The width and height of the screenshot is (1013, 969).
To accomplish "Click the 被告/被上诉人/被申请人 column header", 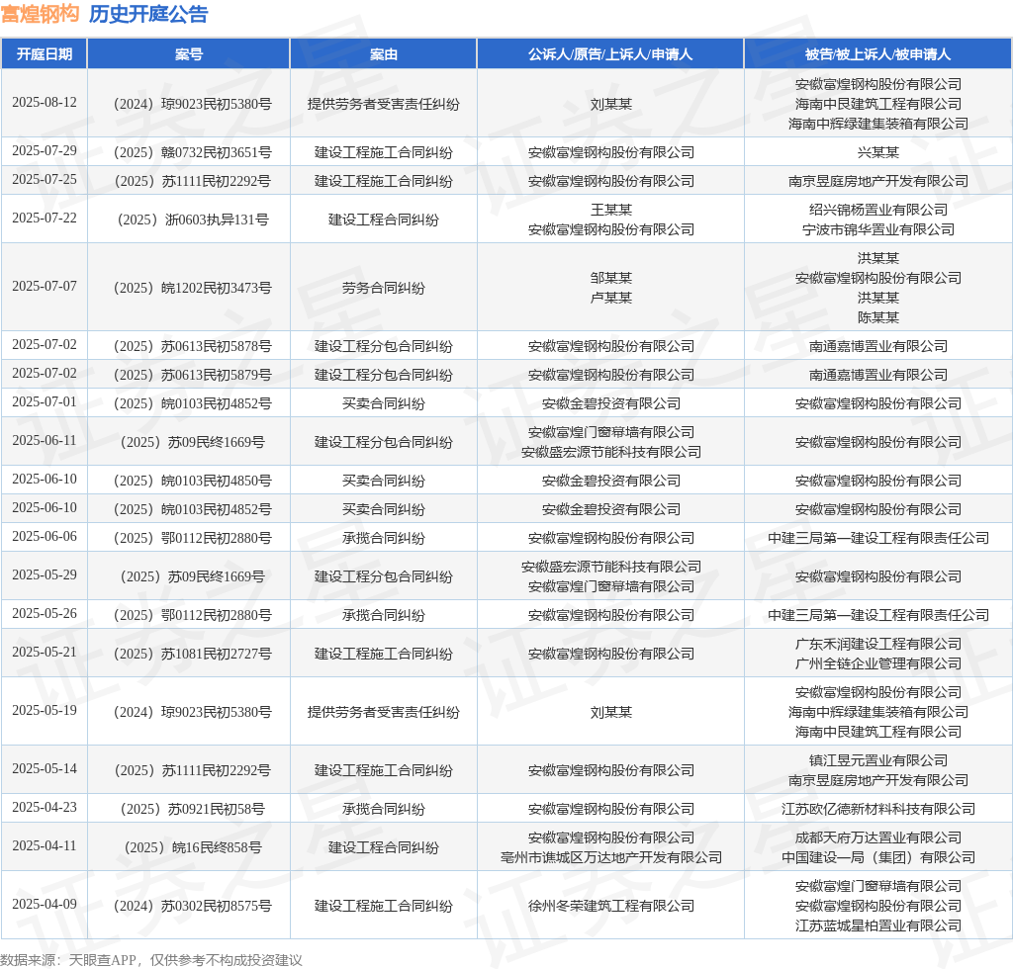I will pos(878,54).
